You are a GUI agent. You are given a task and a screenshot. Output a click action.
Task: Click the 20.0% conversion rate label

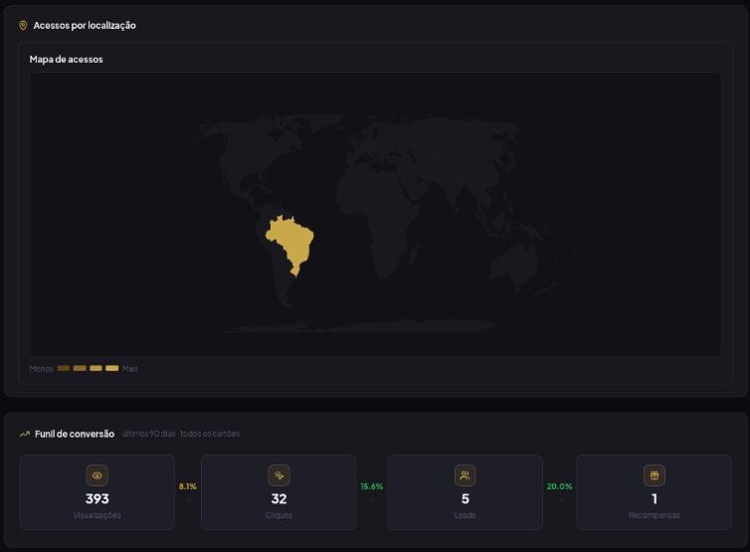click(x=560, y=486)
